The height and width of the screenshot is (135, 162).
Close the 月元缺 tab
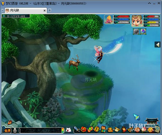(44, 11)
